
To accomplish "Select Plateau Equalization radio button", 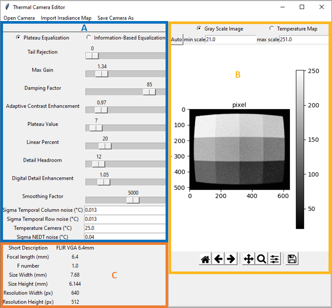I will [x=18, y=38].
